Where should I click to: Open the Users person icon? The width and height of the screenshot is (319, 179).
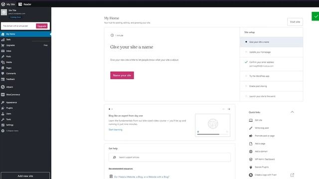[3, 114]
